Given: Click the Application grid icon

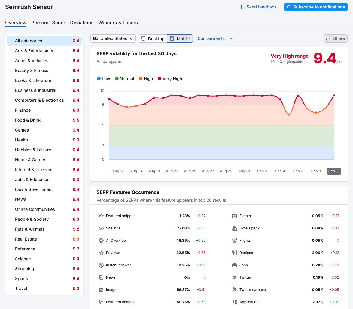Looking at the screenshot, I should coord(234,302).
